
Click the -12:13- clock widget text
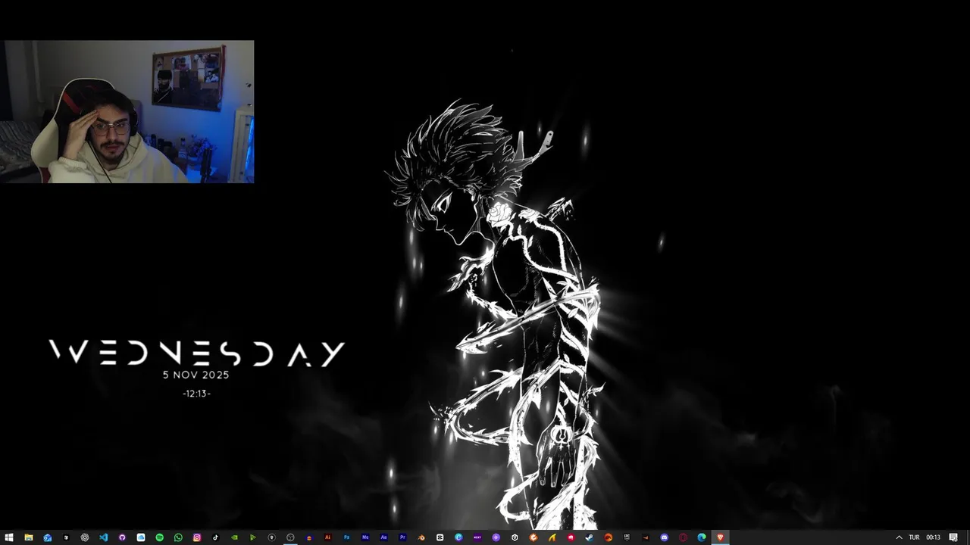[196, 394]
